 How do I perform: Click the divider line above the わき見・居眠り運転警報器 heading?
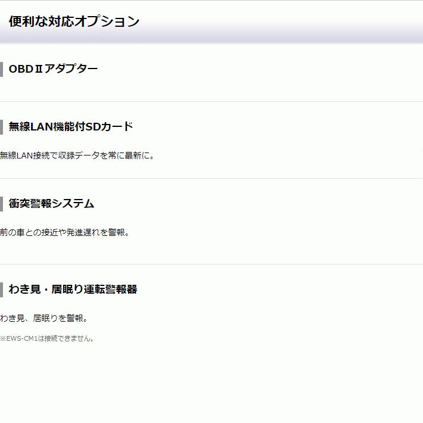click(211, 264)
